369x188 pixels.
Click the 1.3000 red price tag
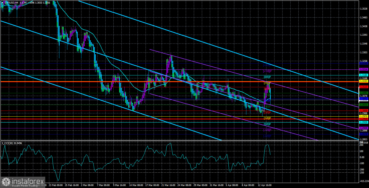[364, 111]
